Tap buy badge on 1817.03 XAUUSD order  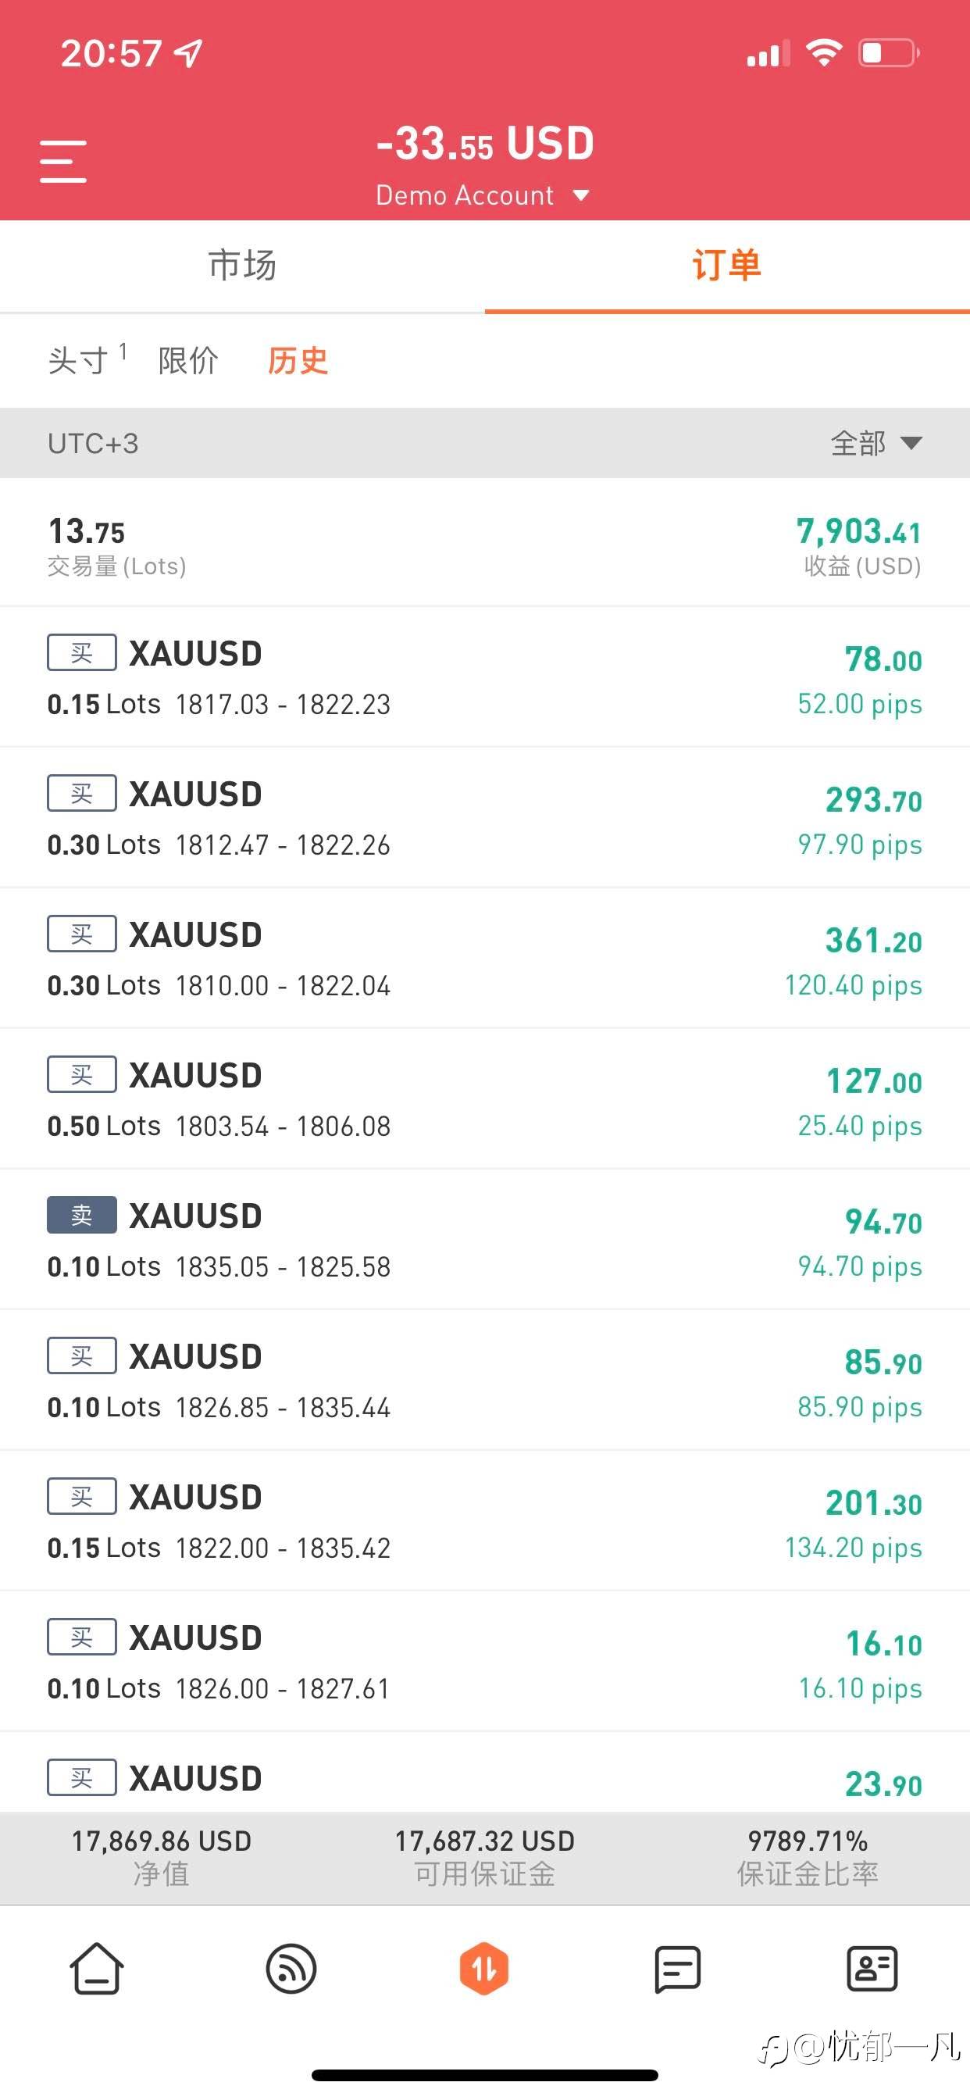(x=81, y=653)
